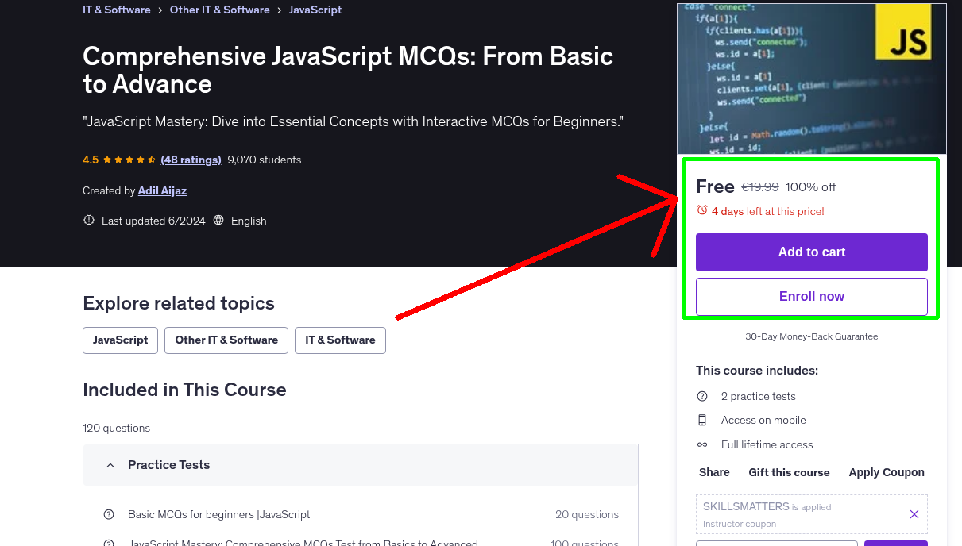This screenshot has width=962, height=546.
Task: Click the globe language icon
Action: tap(218, 221)
